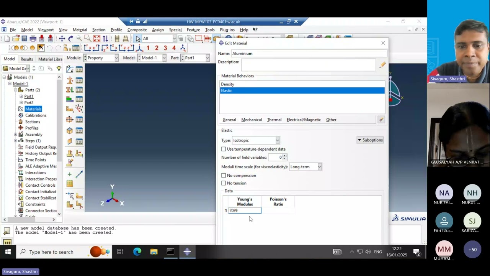Viewport: 490px width, 276px height.
Task: Open the Suboptions dropdown
Action: [x=370, y=140]
